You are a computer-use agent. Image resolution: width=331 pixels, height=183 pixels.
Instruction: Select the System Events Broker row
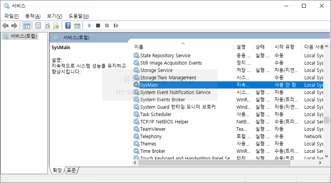(x=228, y=100)
